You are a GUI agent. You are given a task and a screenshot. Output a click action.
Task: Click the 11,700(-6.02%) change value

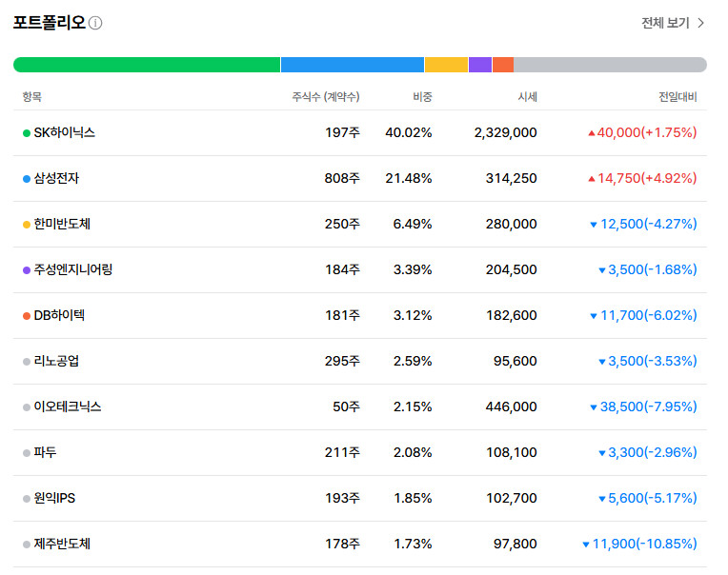[643, 315]
